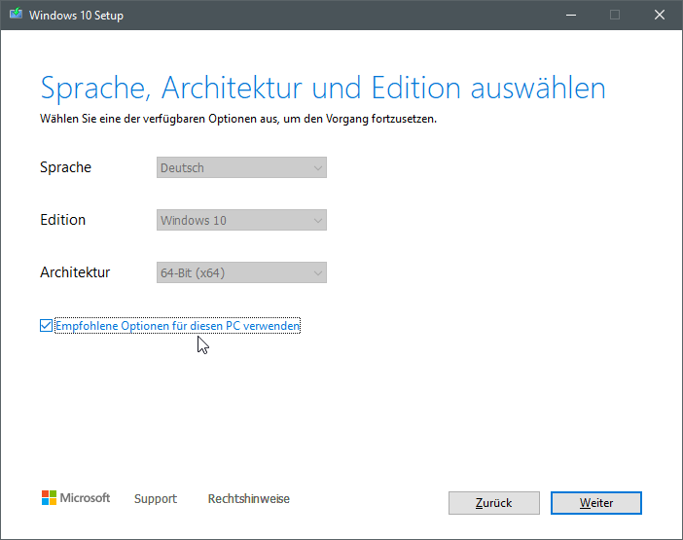Screen dimensions: 683x540
Task: Open the Rechtshinweise link
Action: point(249,499)
